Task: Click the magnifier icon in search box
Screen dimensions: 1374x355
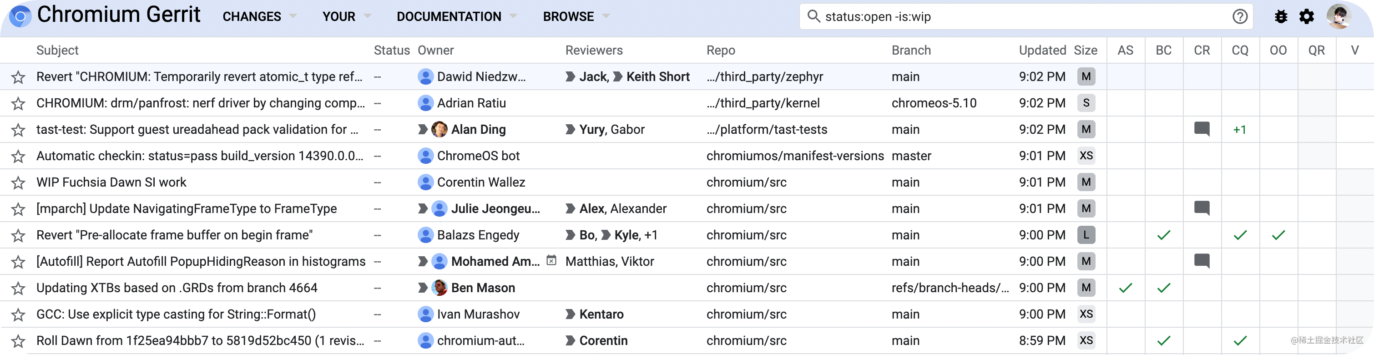Action: 813,16
